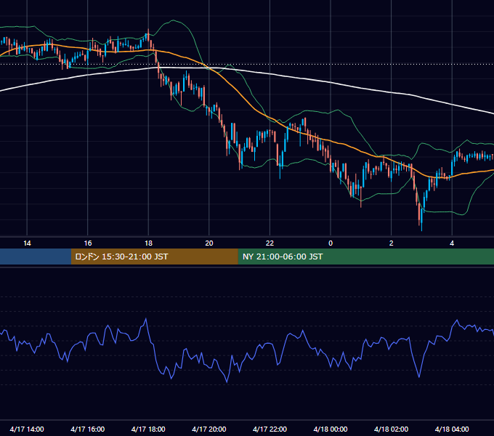This screenshot has width=494, height=436.
Task: Click the 4/17 22:00 time label
Action: [x=270, y=429]
